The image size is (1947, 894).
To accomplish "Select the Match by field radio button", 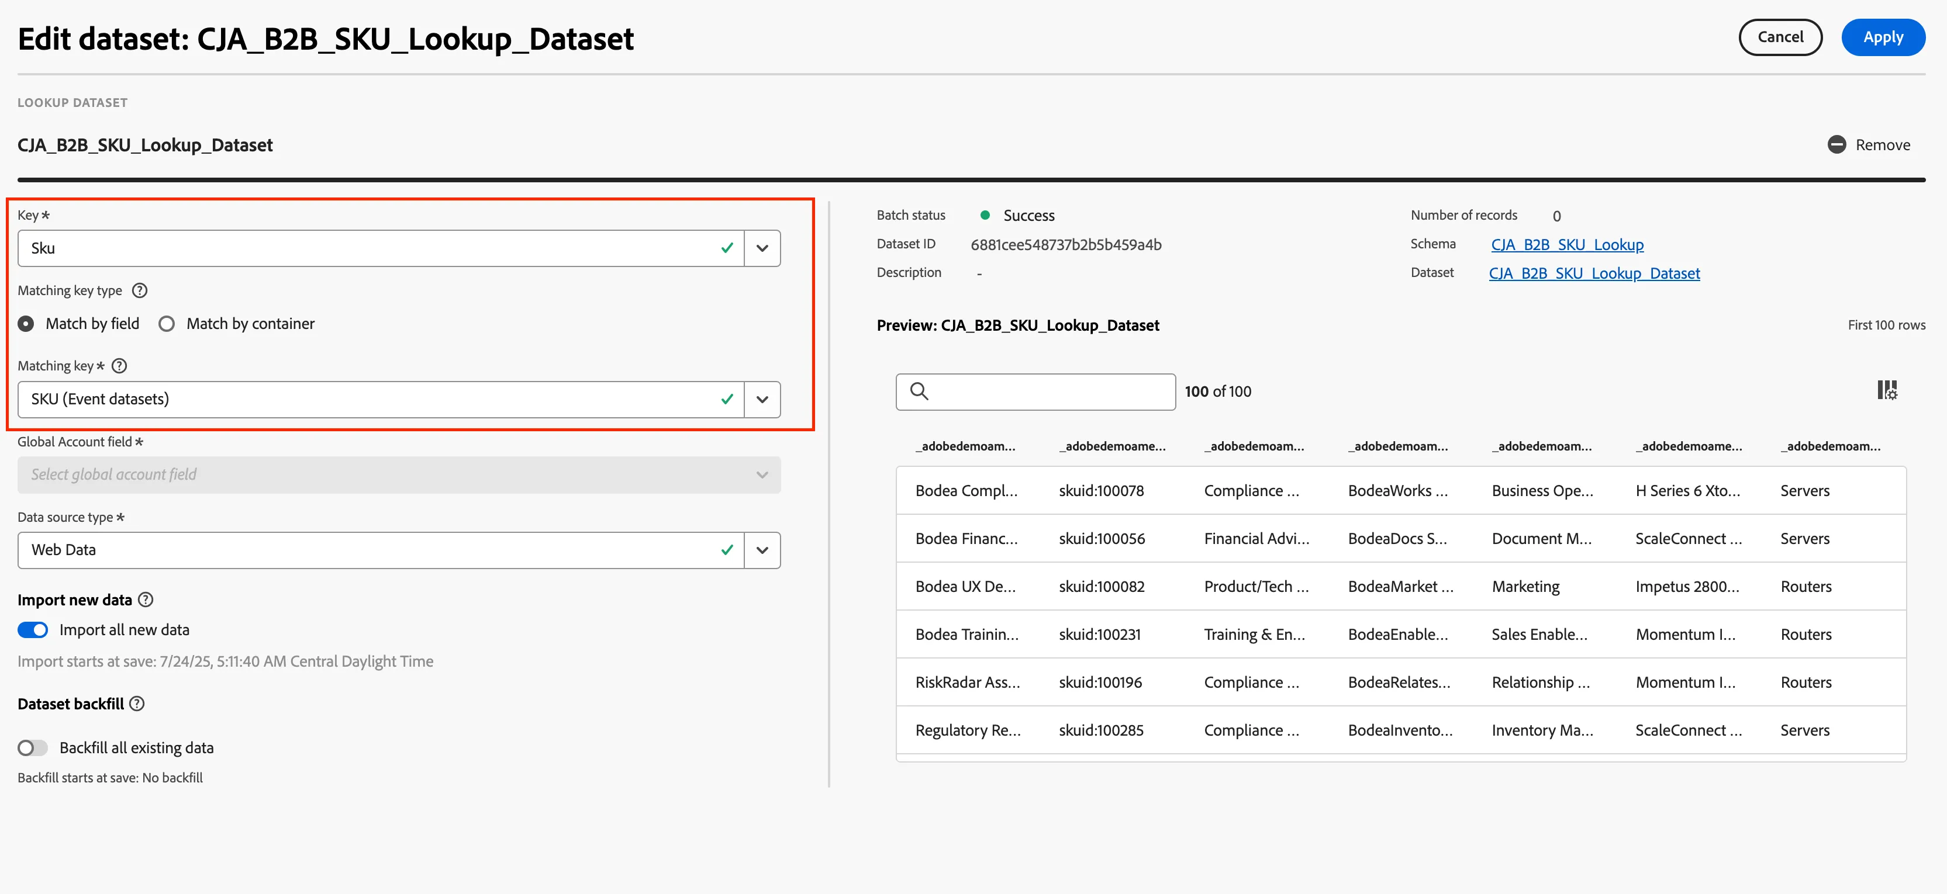I will (x=26, y=324).
